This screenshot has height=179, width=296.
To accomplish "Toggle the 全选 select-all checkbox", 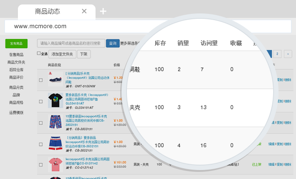I will [38, 54].
